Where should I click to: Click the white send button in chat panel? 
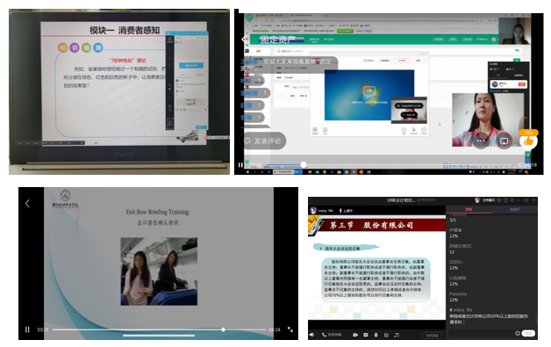click(x=528, y=333)
